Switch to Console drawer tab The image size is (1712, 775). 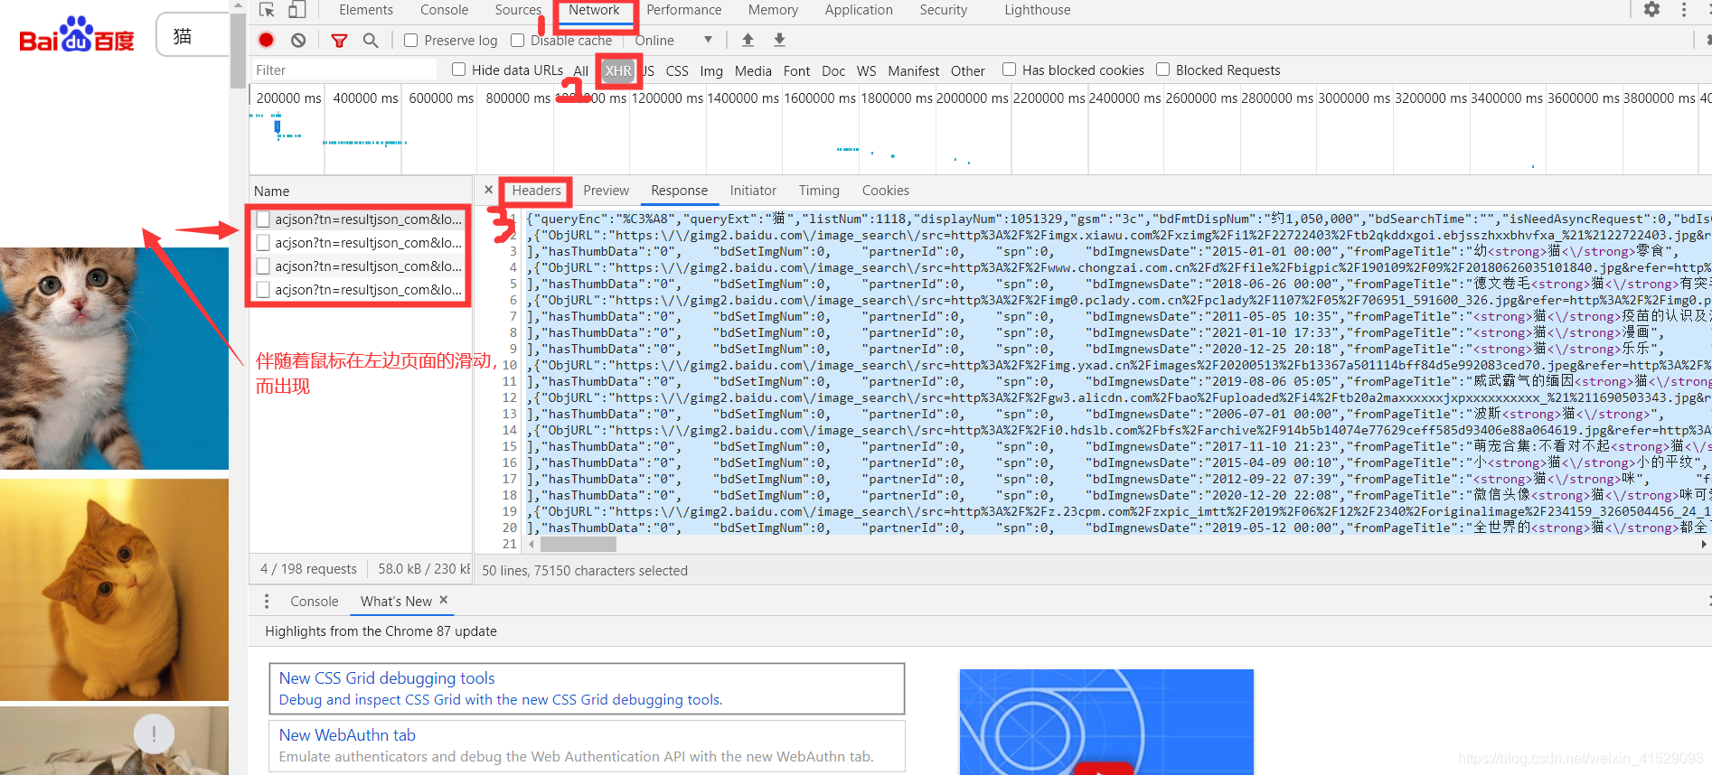314,602
